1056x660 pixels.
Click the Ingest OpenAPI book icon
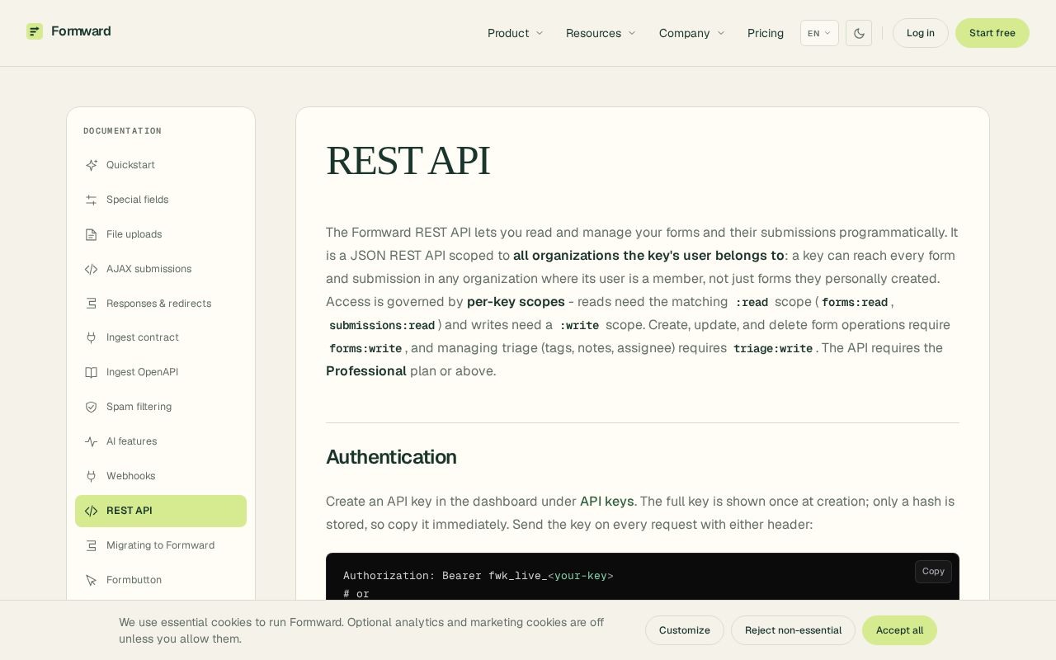pyautogui.click(x=92, y=372)
